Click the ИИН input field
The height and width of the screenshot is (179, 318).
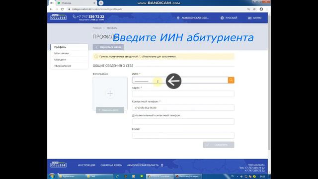(180, 80)
